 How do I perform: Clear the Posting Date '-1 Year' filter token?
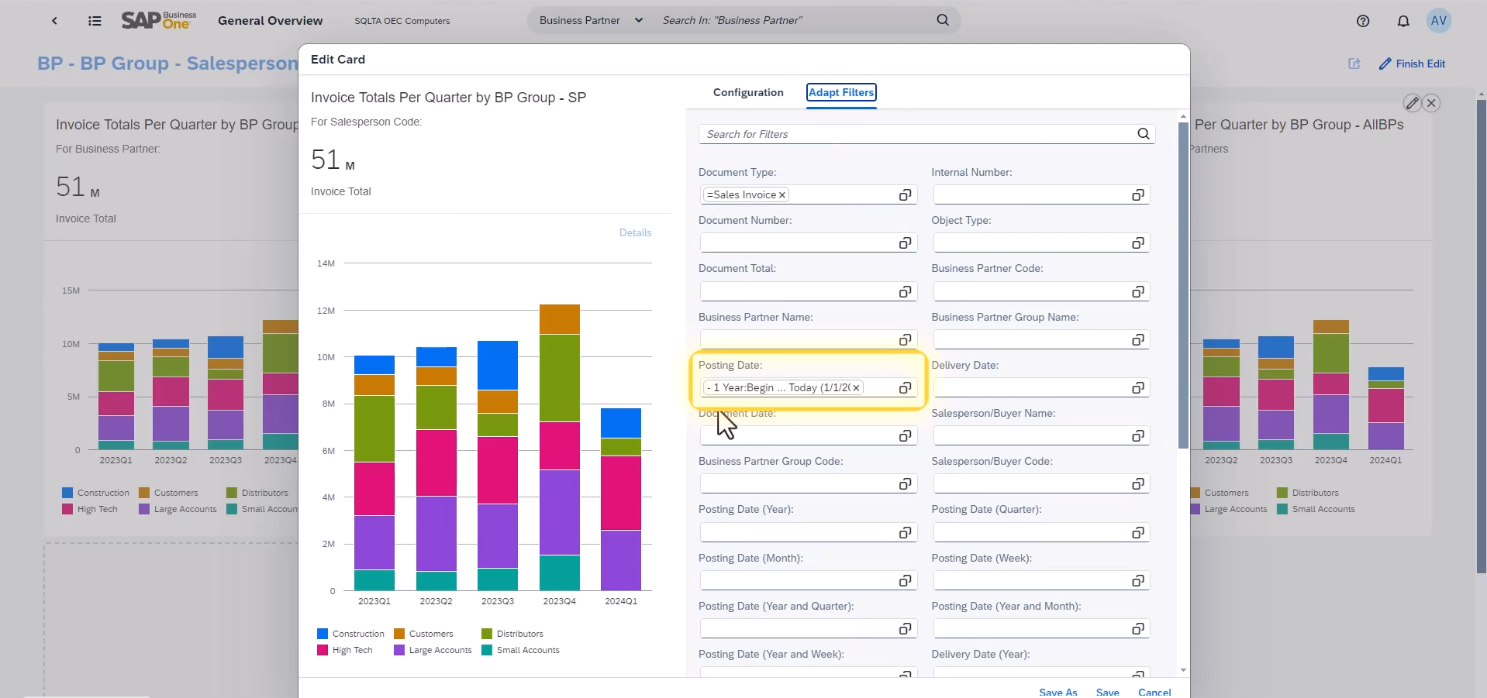[x=857, y=387]
